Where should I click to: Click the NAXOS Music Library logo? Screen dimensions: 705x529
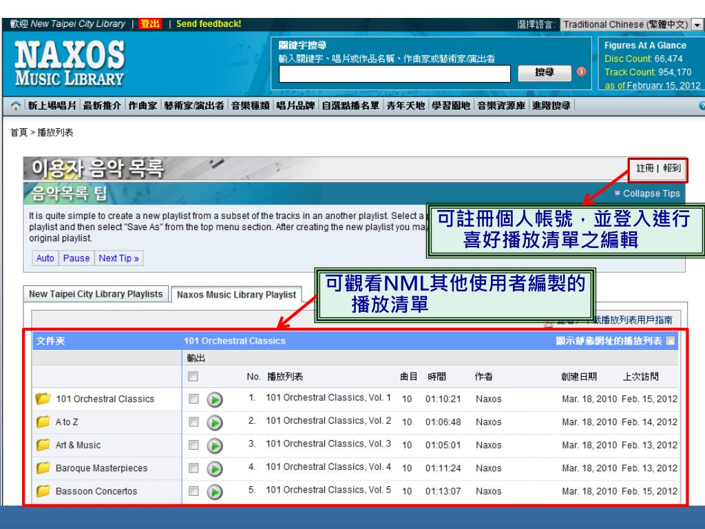[70, 63]
